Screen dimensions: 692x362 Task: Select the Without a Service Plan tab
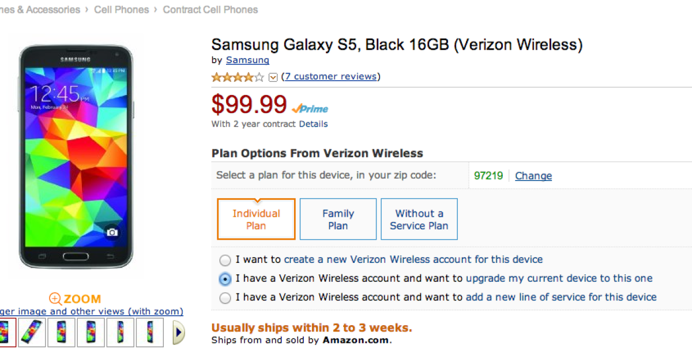tap(419, 219)
